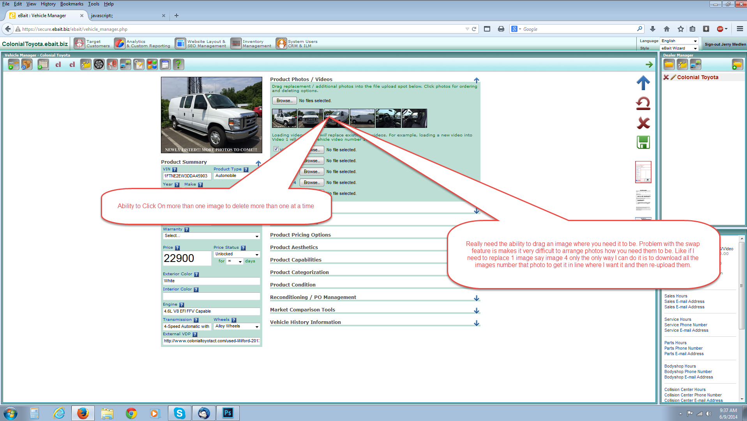Screen dimensions: 747x421
Task: Open the Style eBait Wizard dropdown
Action: pos(679,48)
